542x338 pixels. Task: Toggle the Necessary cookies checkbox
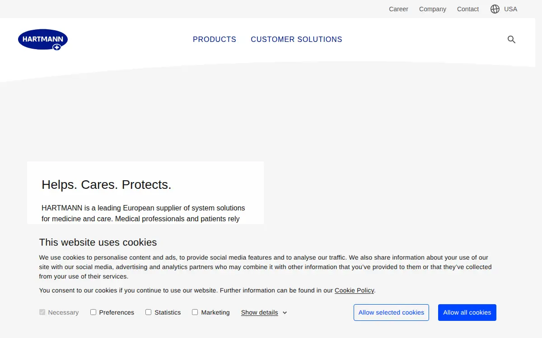pos(42,312)
